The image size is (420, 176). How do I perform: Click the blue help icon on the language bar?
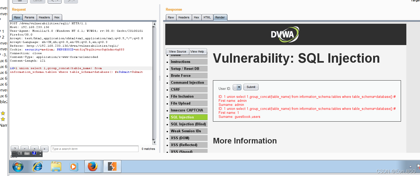[x=34, y=153]
